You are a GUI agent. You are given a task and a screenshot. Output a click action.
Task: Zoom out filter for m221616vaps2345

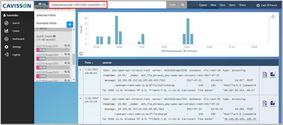click(x=69, y=63)
